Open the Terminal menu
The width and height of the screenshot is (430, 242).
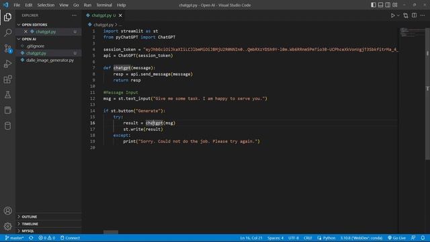click(104, 5)
